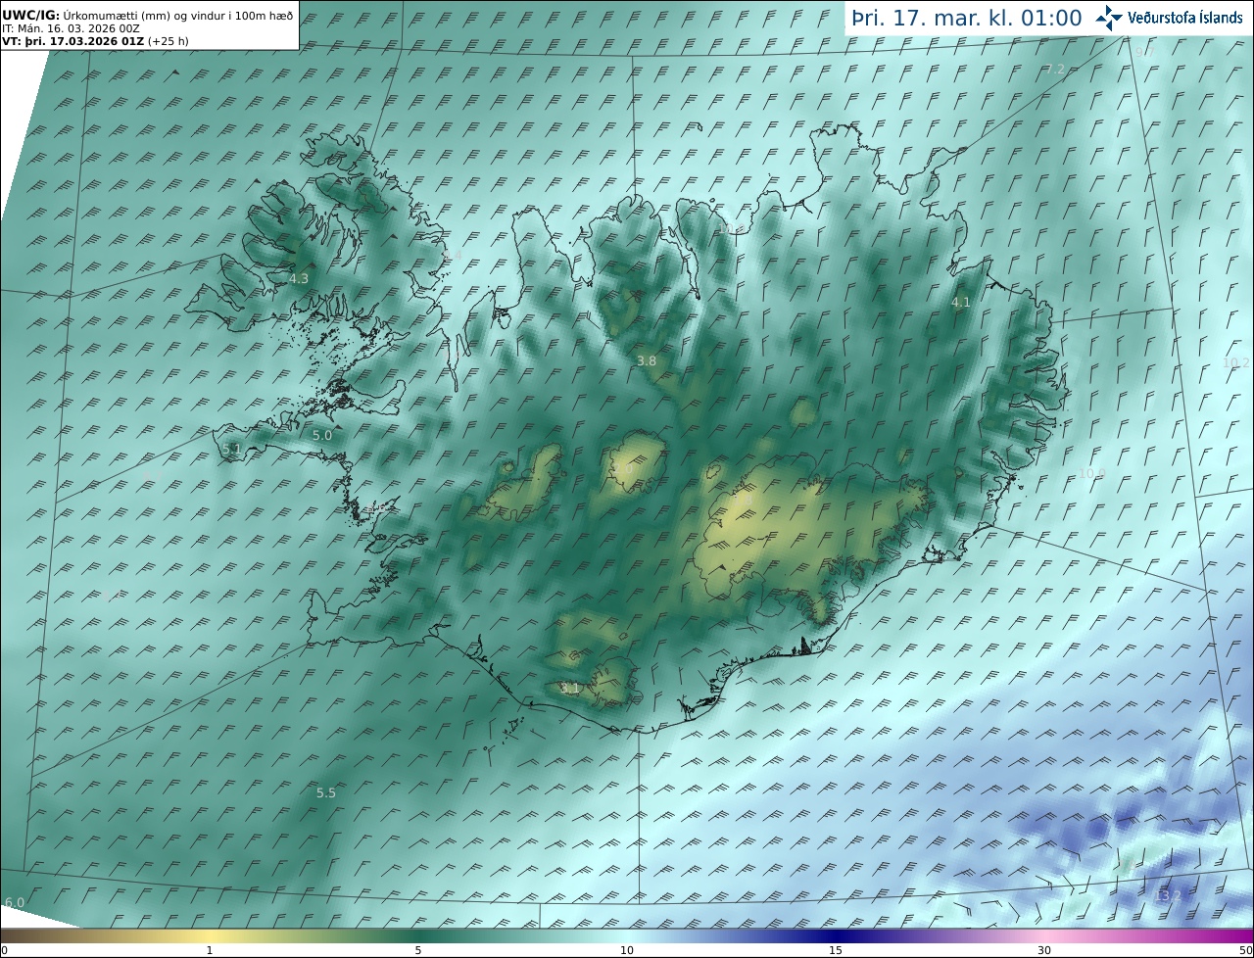The width and height of the screenshot is (1254, 958).
Task: Click the 4.3 value over the Westfjords
Action: tap(299, 279)
